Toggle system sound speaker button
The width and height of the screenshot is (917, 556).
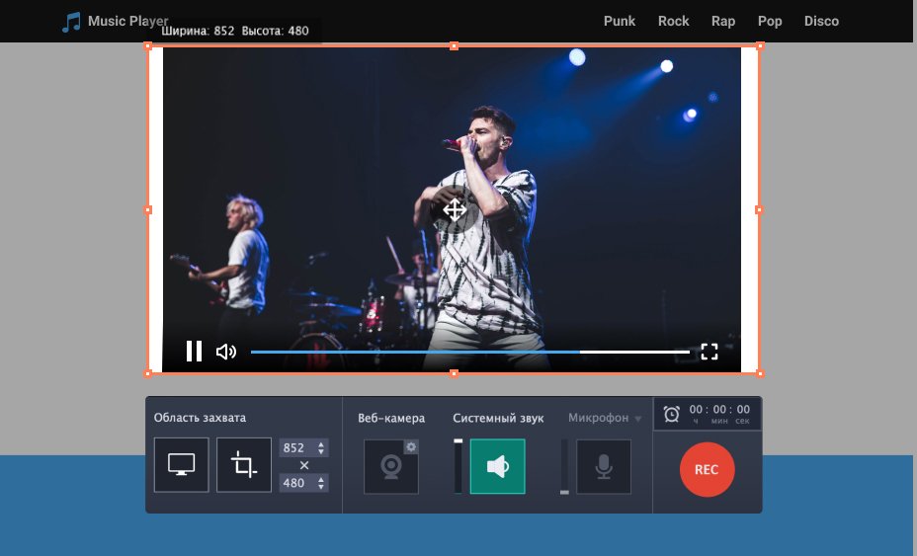click(x=498, y=466)
